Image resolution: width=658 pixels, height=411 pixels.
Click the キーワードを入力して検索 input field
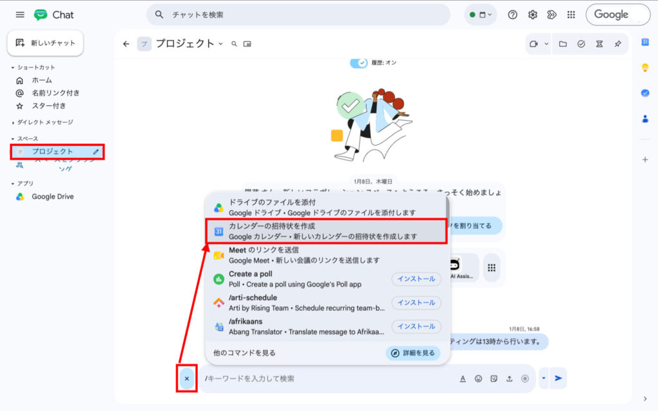327,379
